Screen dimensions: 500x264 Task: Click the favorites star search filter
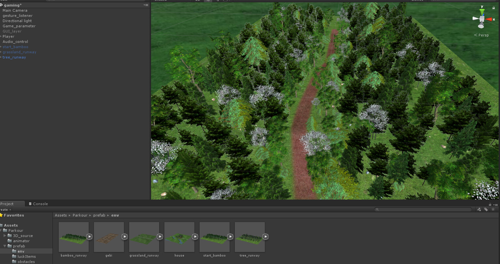coord(493,209)
